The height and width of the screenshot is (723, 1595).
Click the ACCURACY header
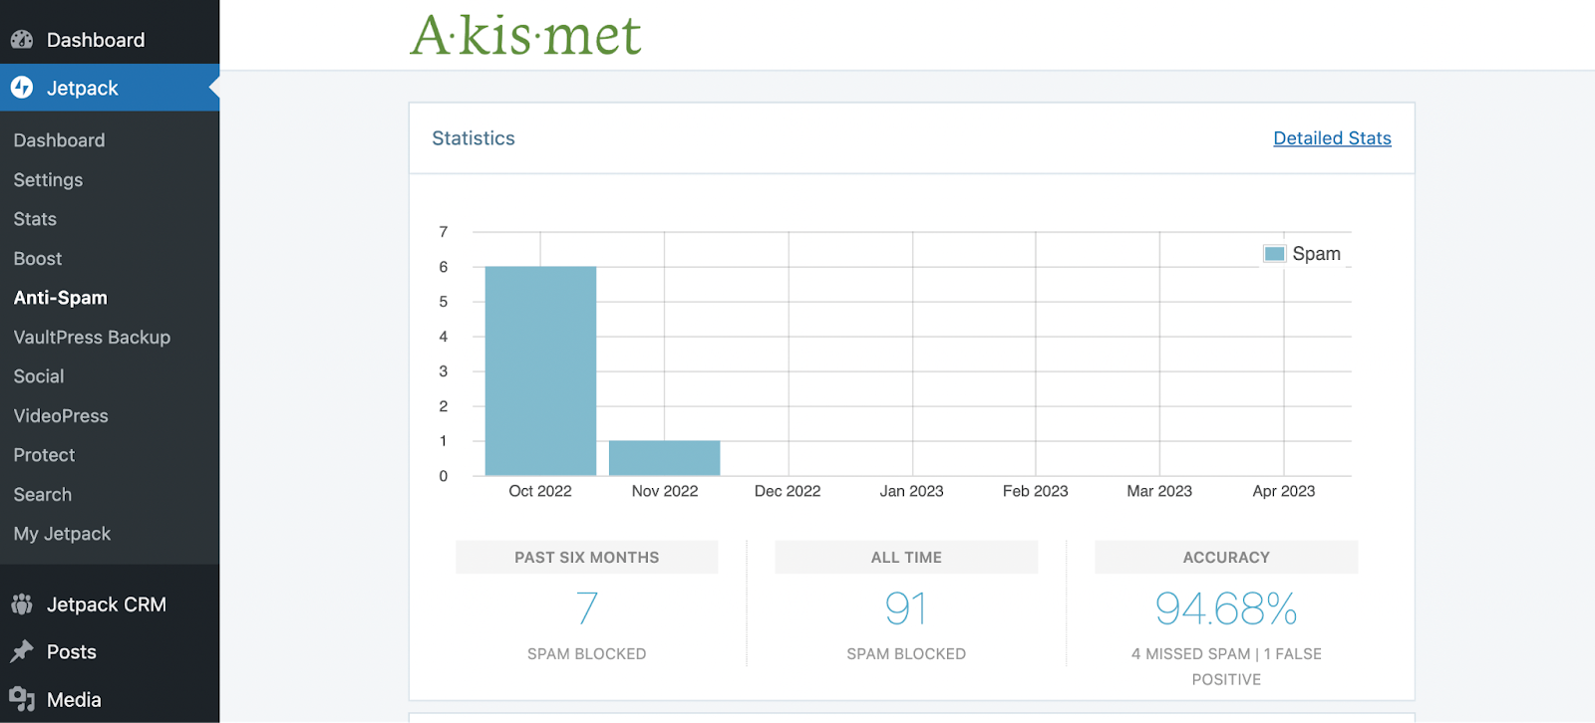click(x=1226, y=558)
